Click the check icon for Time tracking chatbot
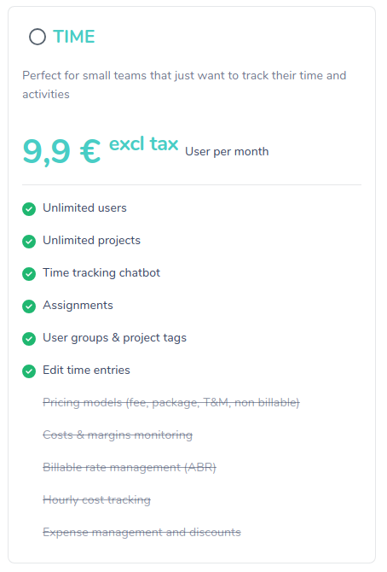387x572 pixels. pos(29,274)
